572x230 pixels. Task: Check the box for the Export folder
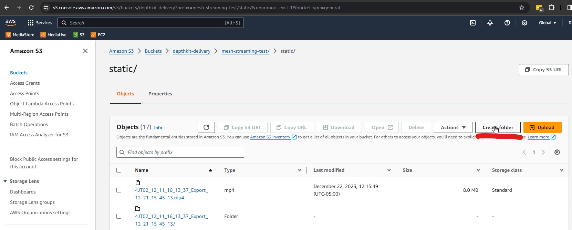(x=119, y=216)
